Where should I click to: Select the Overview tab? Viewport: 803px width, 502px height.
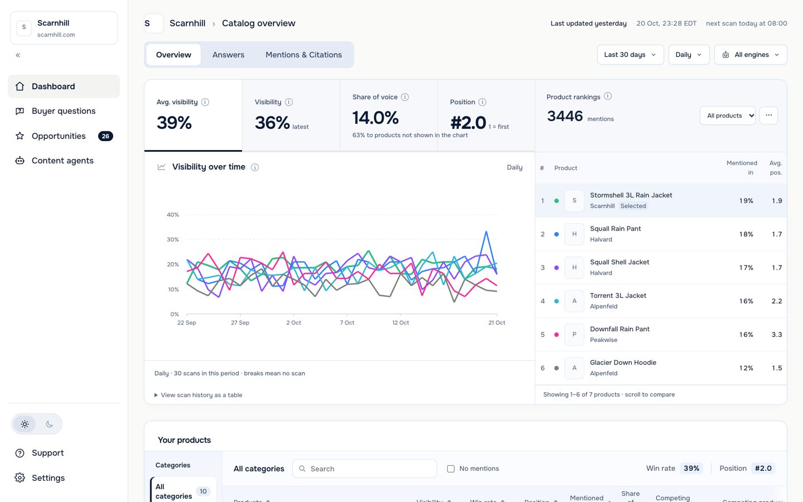(173, 55)
